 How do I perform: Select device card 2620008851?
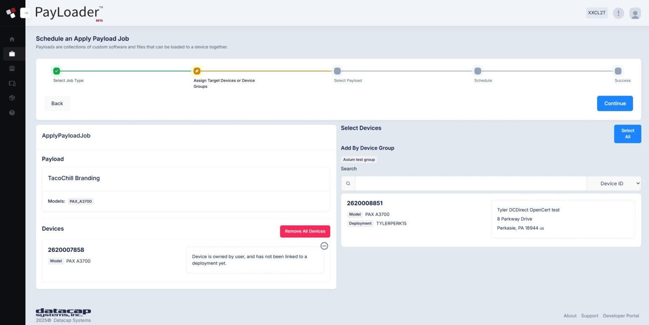[x=491, y=220]
